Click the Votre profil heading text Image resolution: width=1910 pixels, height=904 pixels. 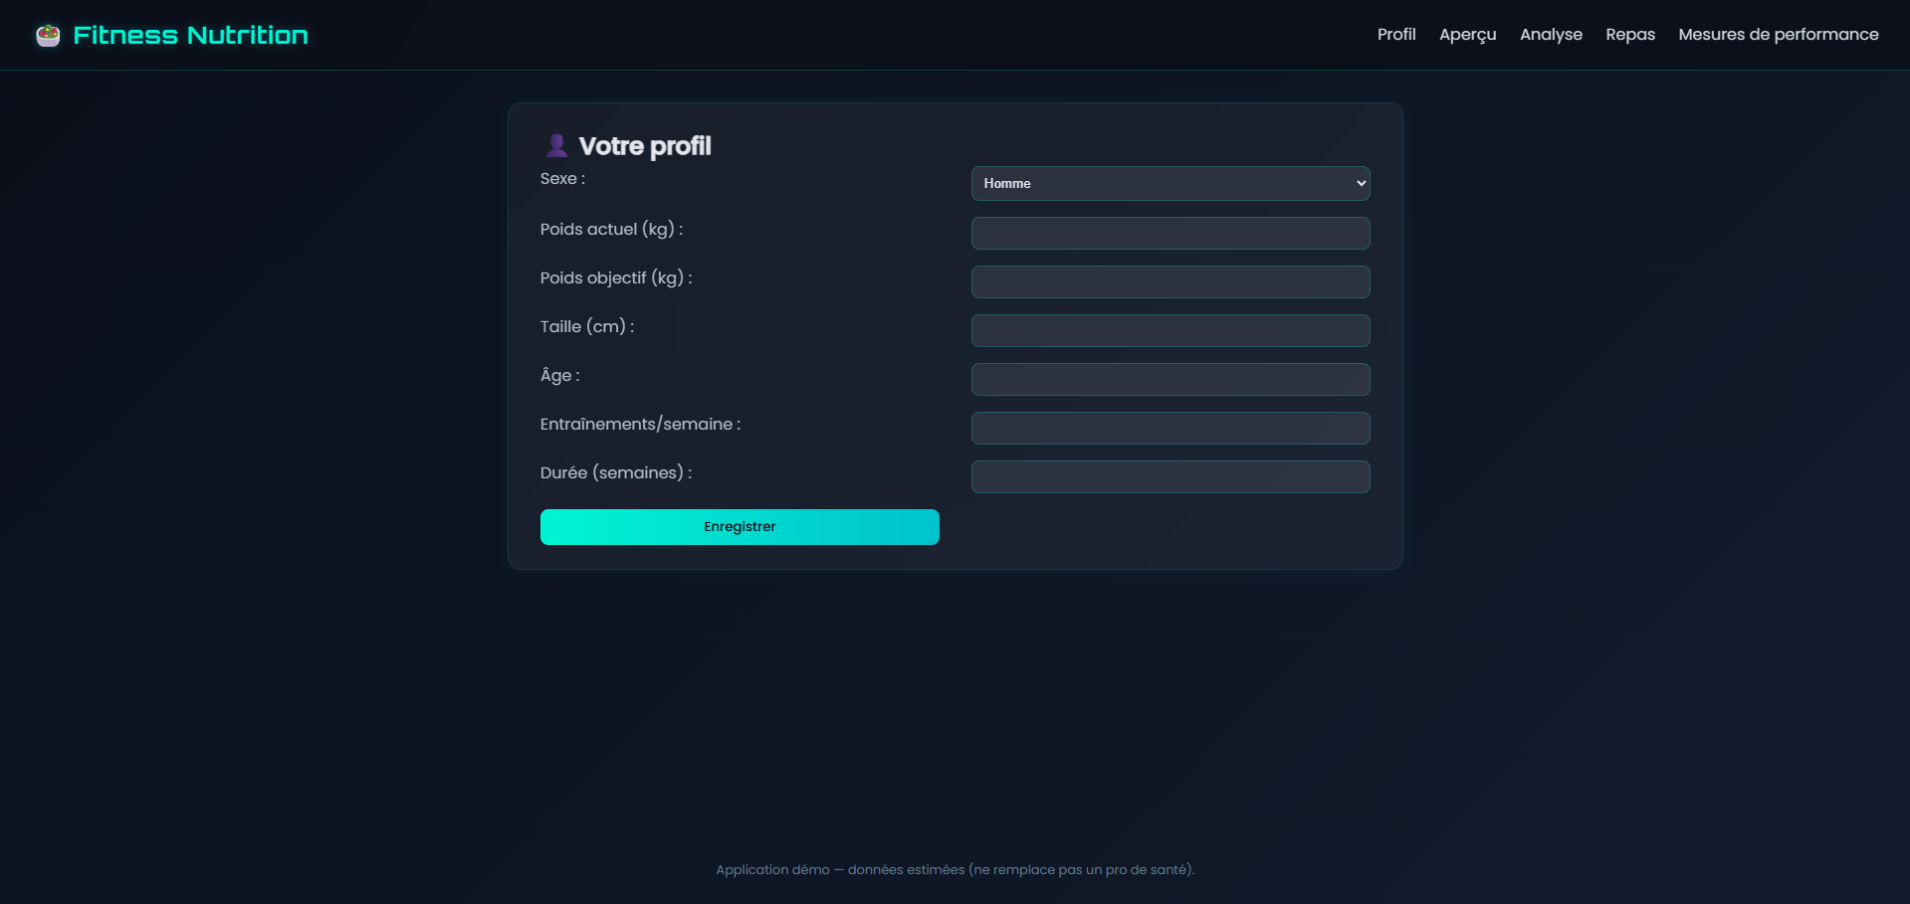[644, 146]
